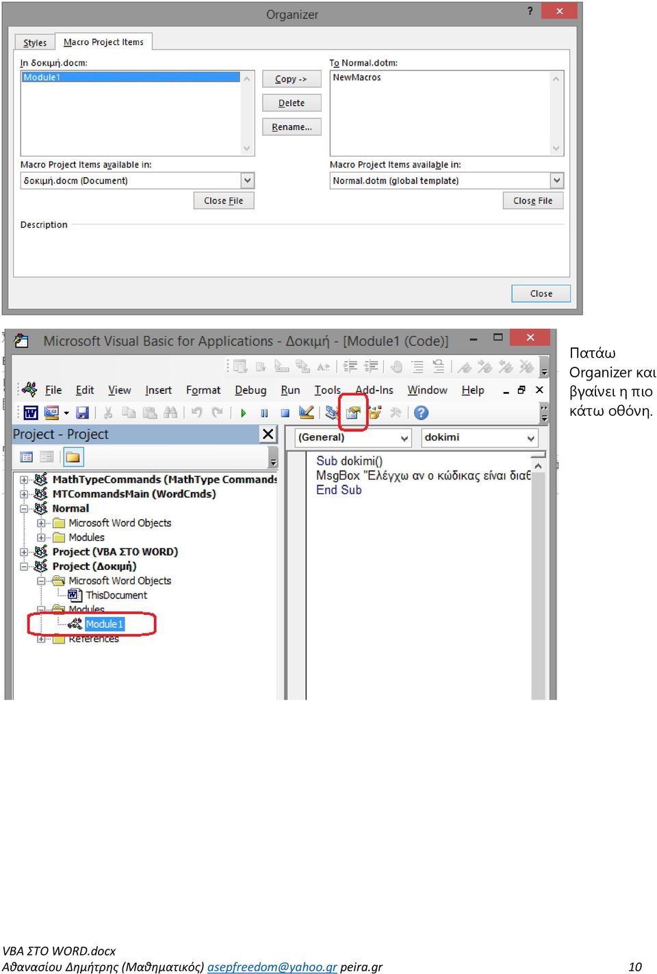The height and width of the screenshot is (974, 657).
Task: Click View Code icon in Project panel
Action: click(x=27, y=457)
